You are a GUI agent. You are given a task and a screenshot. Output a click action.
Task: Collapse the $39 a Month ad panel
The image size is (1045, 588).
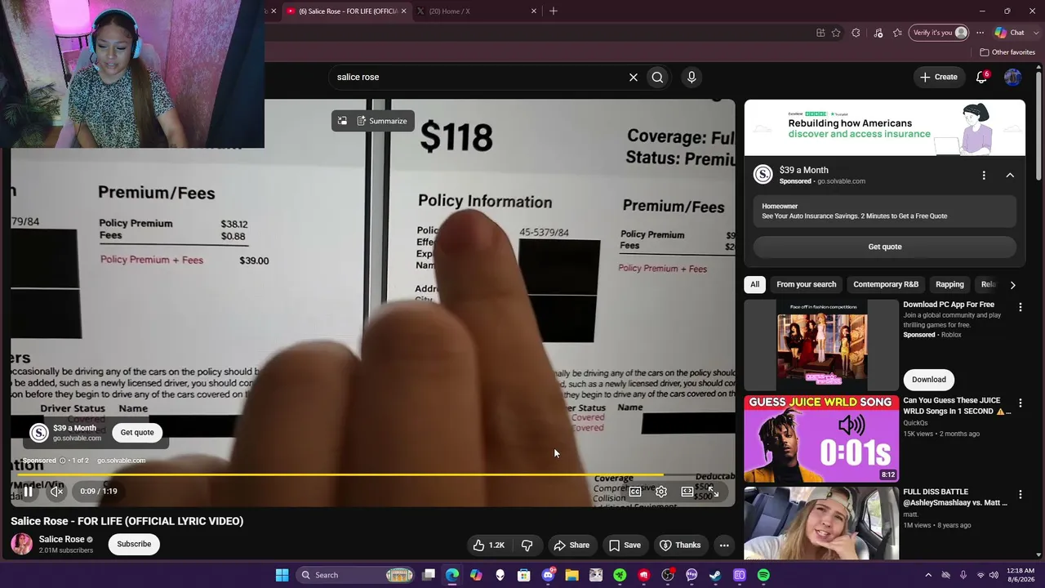[x=1010, y=176]
